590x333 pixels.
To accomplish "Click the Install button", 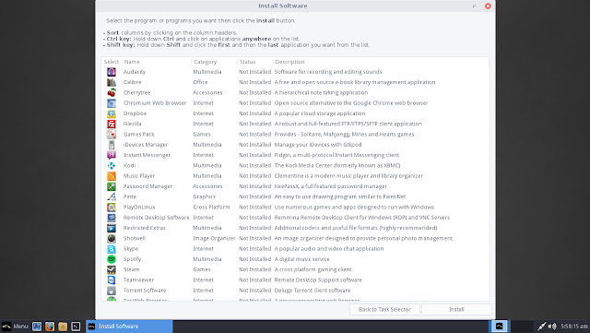I will (456, 309).
